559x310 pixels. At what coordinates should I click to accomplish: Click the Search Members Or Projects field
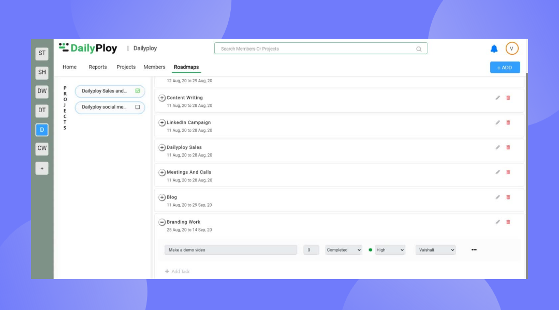click(x=320, y=49)
